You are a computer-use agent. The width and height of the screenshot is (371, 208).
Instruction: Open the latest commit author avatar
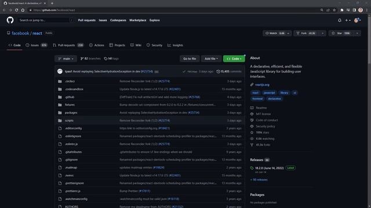pyautogui.click(x=60, y=71)
